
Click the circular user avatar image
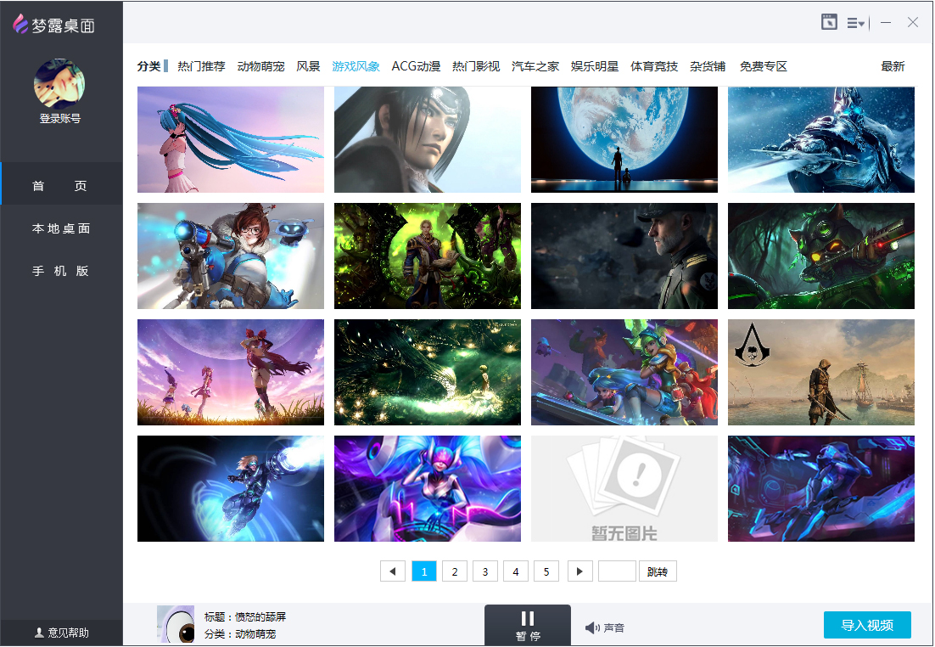pyautogui.click(x=60, y=82)
